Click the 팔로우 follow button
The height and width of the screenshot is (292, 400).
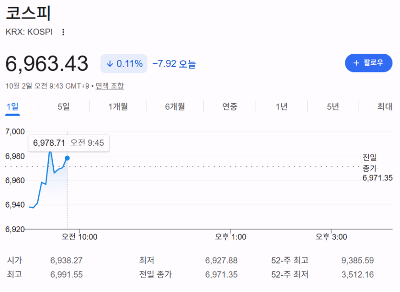(368, 63)
